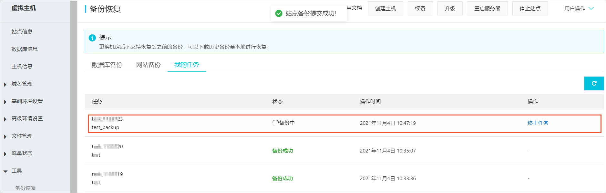Click the 重启服务器 button
This screenshot has height=193, width=606.
[x=487, y=9]
